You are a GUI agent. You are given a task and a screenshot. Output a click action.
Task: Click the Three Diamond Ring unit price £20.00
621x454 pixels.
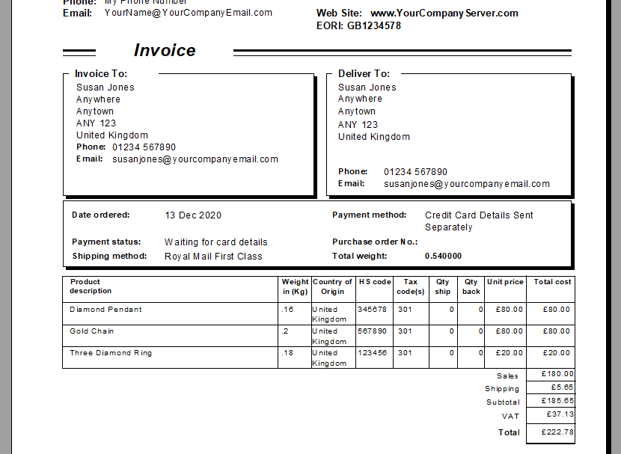pyautogui.click(x=510, y=353)
